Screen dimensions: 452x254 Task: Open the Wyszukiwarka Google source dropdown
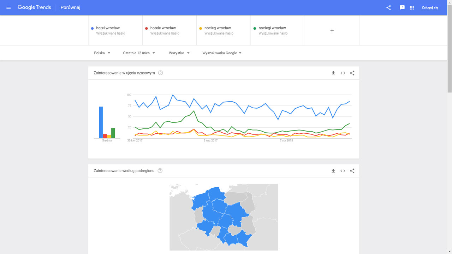pyautogui.click(x=222, y=53)
